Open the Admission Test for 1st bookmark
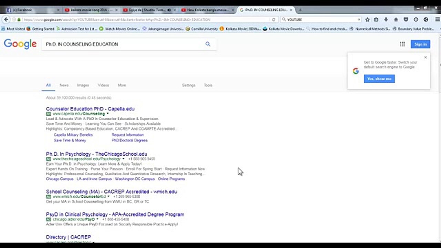Screen dimensions: 441x248 coord(77,29)
